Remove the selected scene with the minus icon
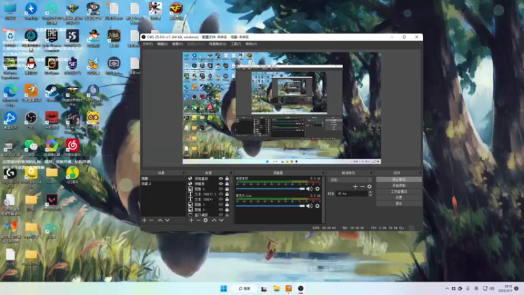The width and height of the screenshot is (524, 295). 151,220
